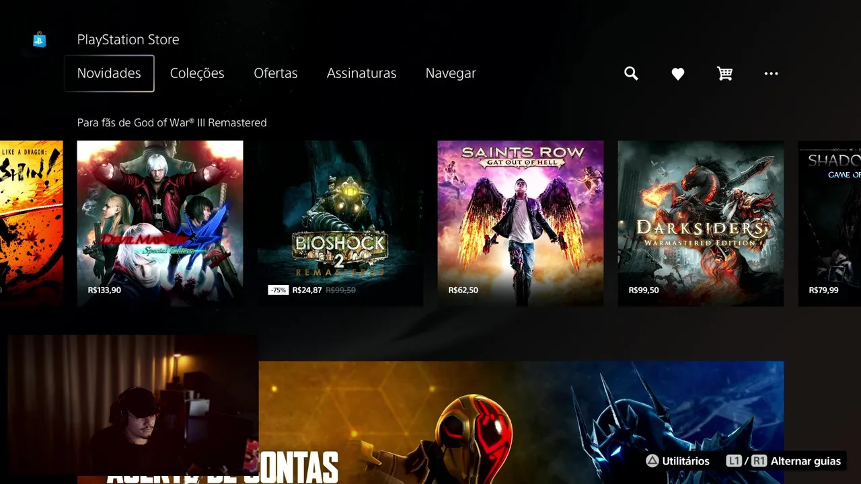Click the R$62,50 price label

coord(463,290)
